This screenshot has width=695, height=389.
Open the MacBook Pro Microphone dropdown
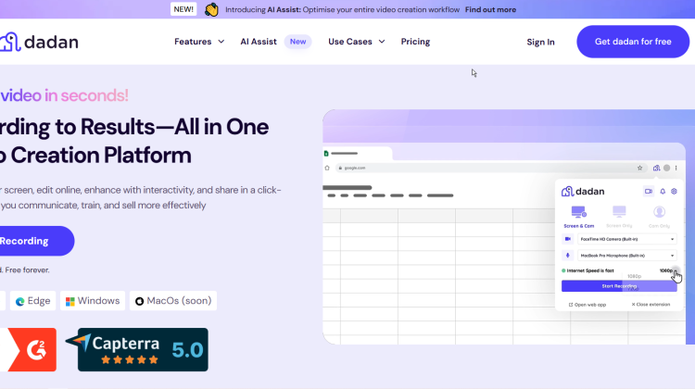coord(627,256)
